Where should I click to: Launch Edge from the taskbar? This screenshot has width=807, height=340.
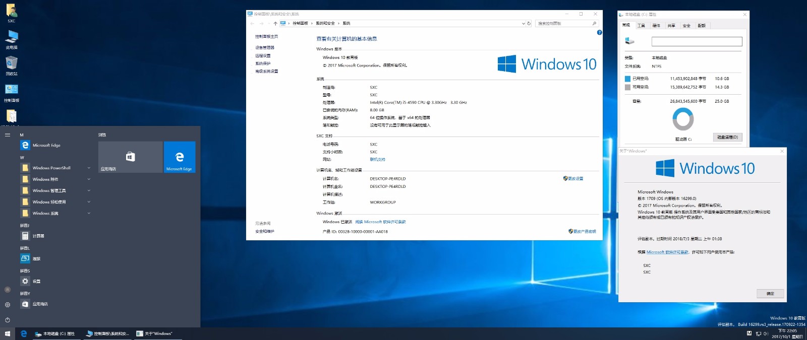[x=24, y=333]
